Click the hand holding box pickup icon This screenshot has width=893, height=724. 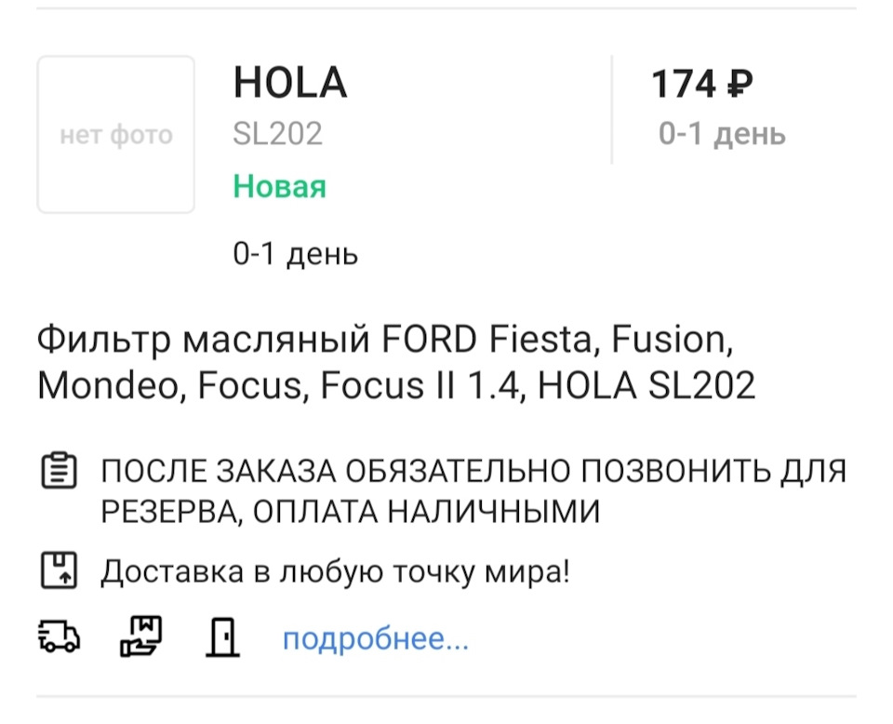[140, 637]
